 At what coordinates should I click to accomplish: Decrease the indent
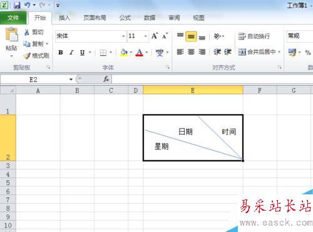(x=217, y=52)
